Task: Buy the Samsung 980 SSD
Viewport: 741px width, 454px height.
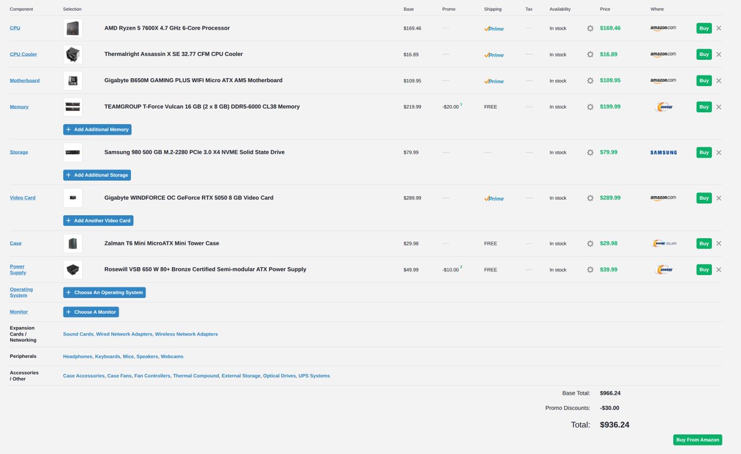Action: [x=704, y=152]
